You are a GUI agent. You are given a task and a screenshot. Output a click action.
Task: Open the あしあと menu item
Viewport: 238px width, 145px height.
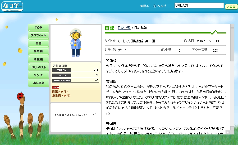tap(38, 83)
